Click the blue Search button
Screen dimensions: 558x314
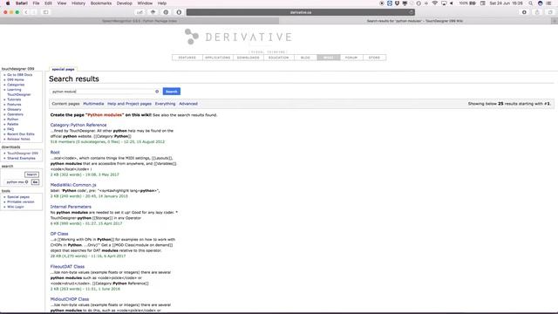172,92
